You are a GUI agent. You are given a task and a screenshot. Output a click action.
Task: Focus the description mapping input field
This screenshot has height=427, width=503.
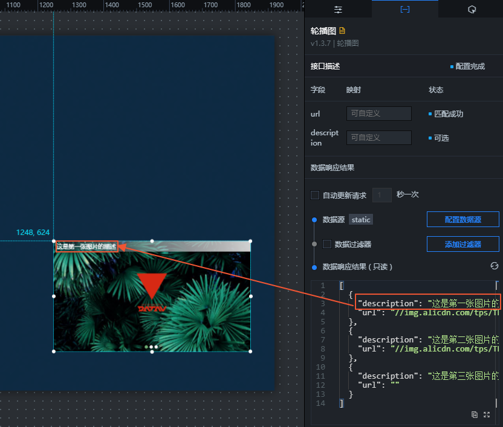(379, 138)
